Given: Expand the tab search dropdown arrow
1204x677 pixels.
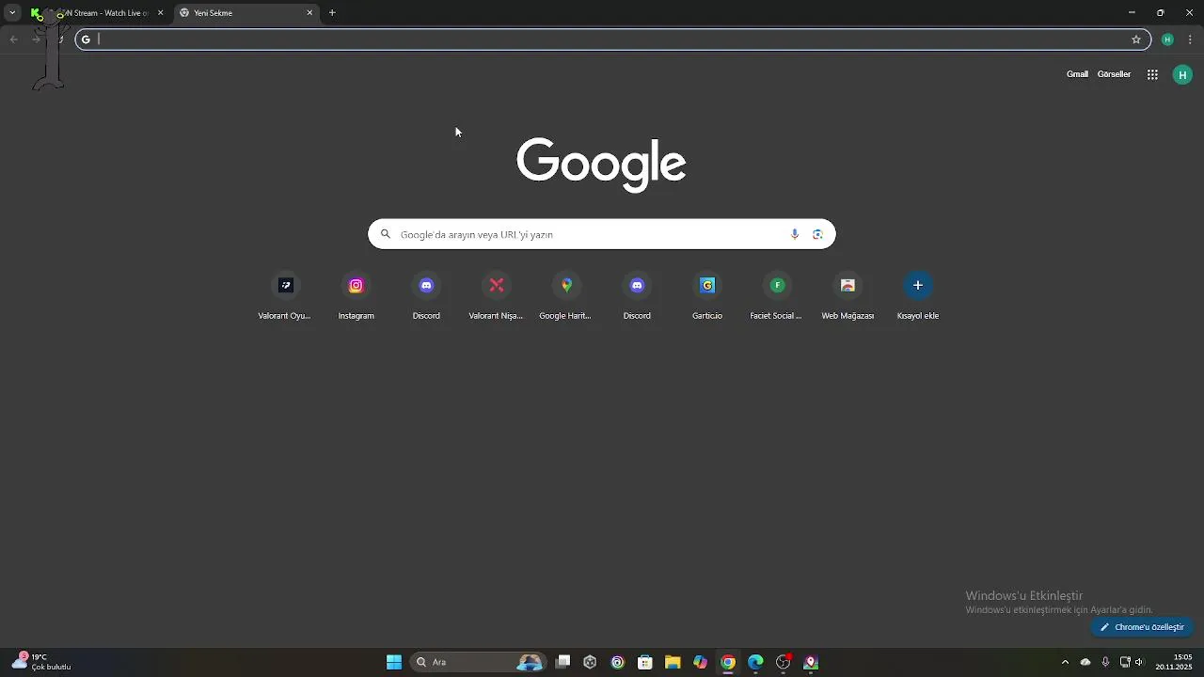Looking at the screenshot, I should [x=12, y=13].
